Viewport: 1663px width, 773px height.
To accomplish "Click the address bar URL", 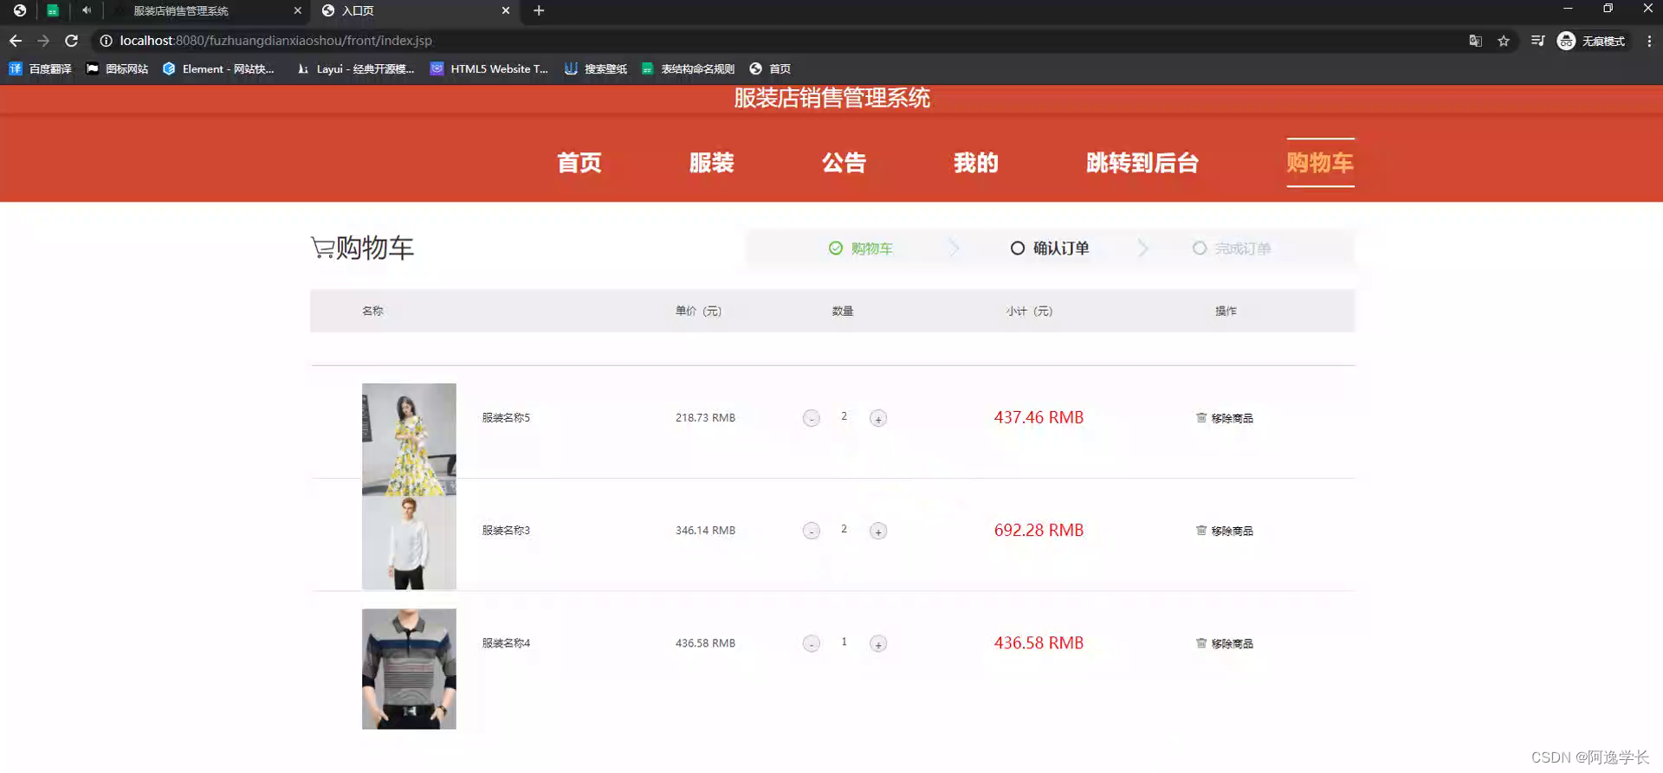I will point(275,41).
